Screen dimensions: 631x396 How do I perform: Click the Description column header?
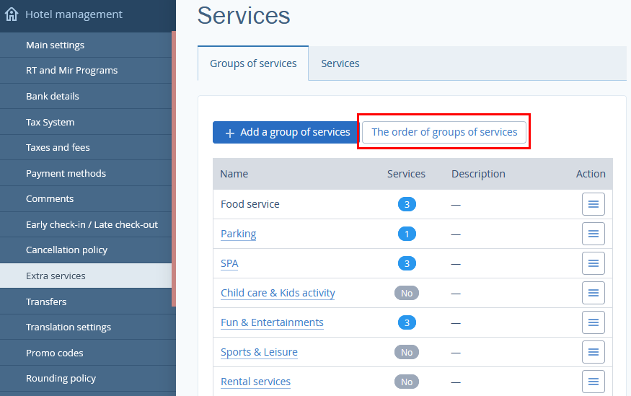tap(478, 174)
